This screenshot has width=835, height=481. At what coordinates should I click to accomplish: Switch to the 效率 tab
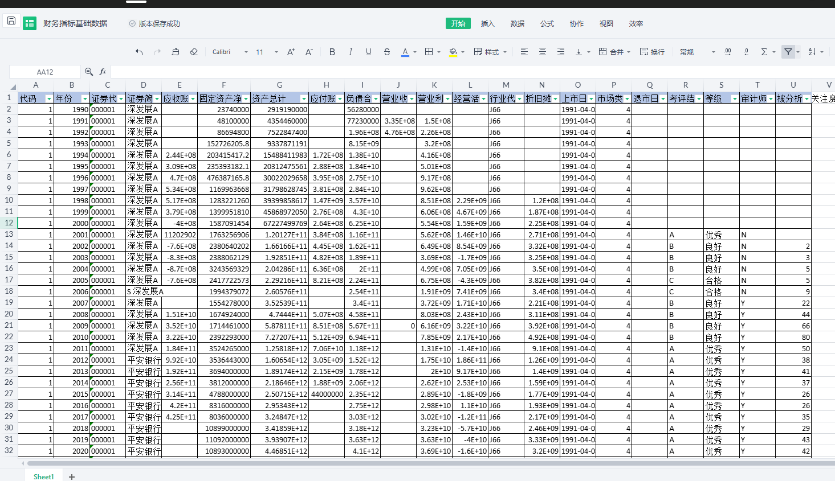[636, 23]
